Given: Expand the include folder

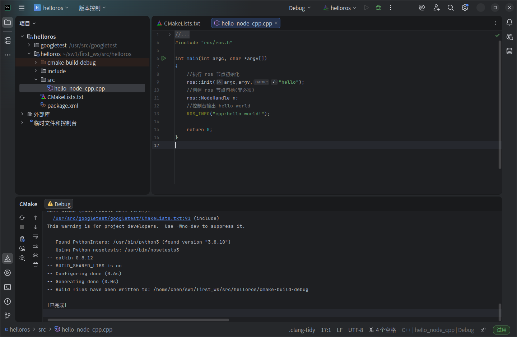Looking at the screenshot, I should [36, 71].
